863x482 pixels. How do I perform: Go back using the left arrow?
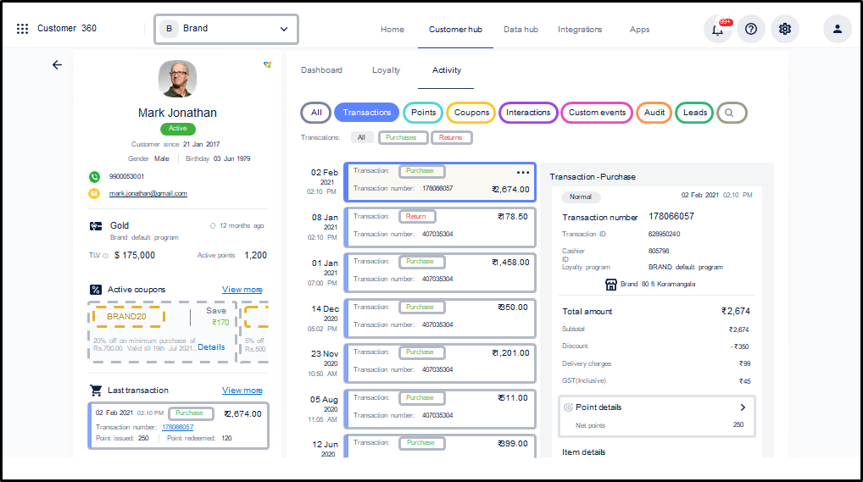point(58,65)
